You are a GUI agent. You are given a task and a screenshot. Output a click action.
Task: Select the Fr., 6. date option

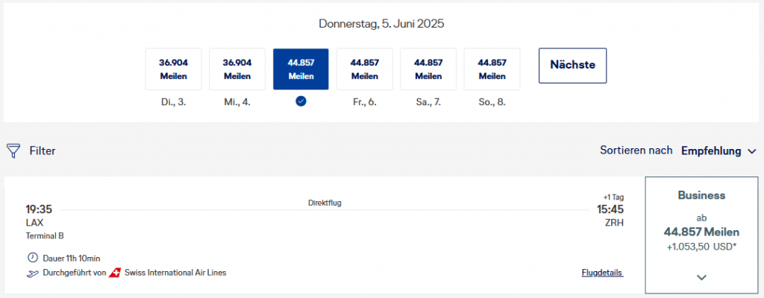pos(365,69)
